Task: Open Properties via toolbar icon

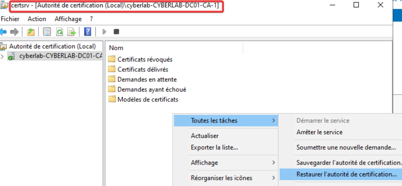Action: tap(47, 32)
